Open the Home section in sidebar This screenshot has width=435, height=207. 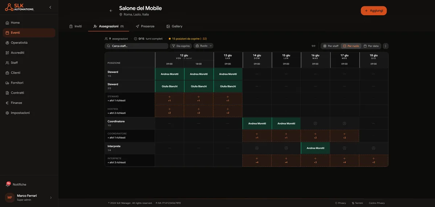tap(29, 22)
